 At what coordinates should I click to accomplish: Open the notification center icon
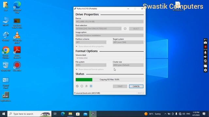pyautogui.click(x=204, y=114)
